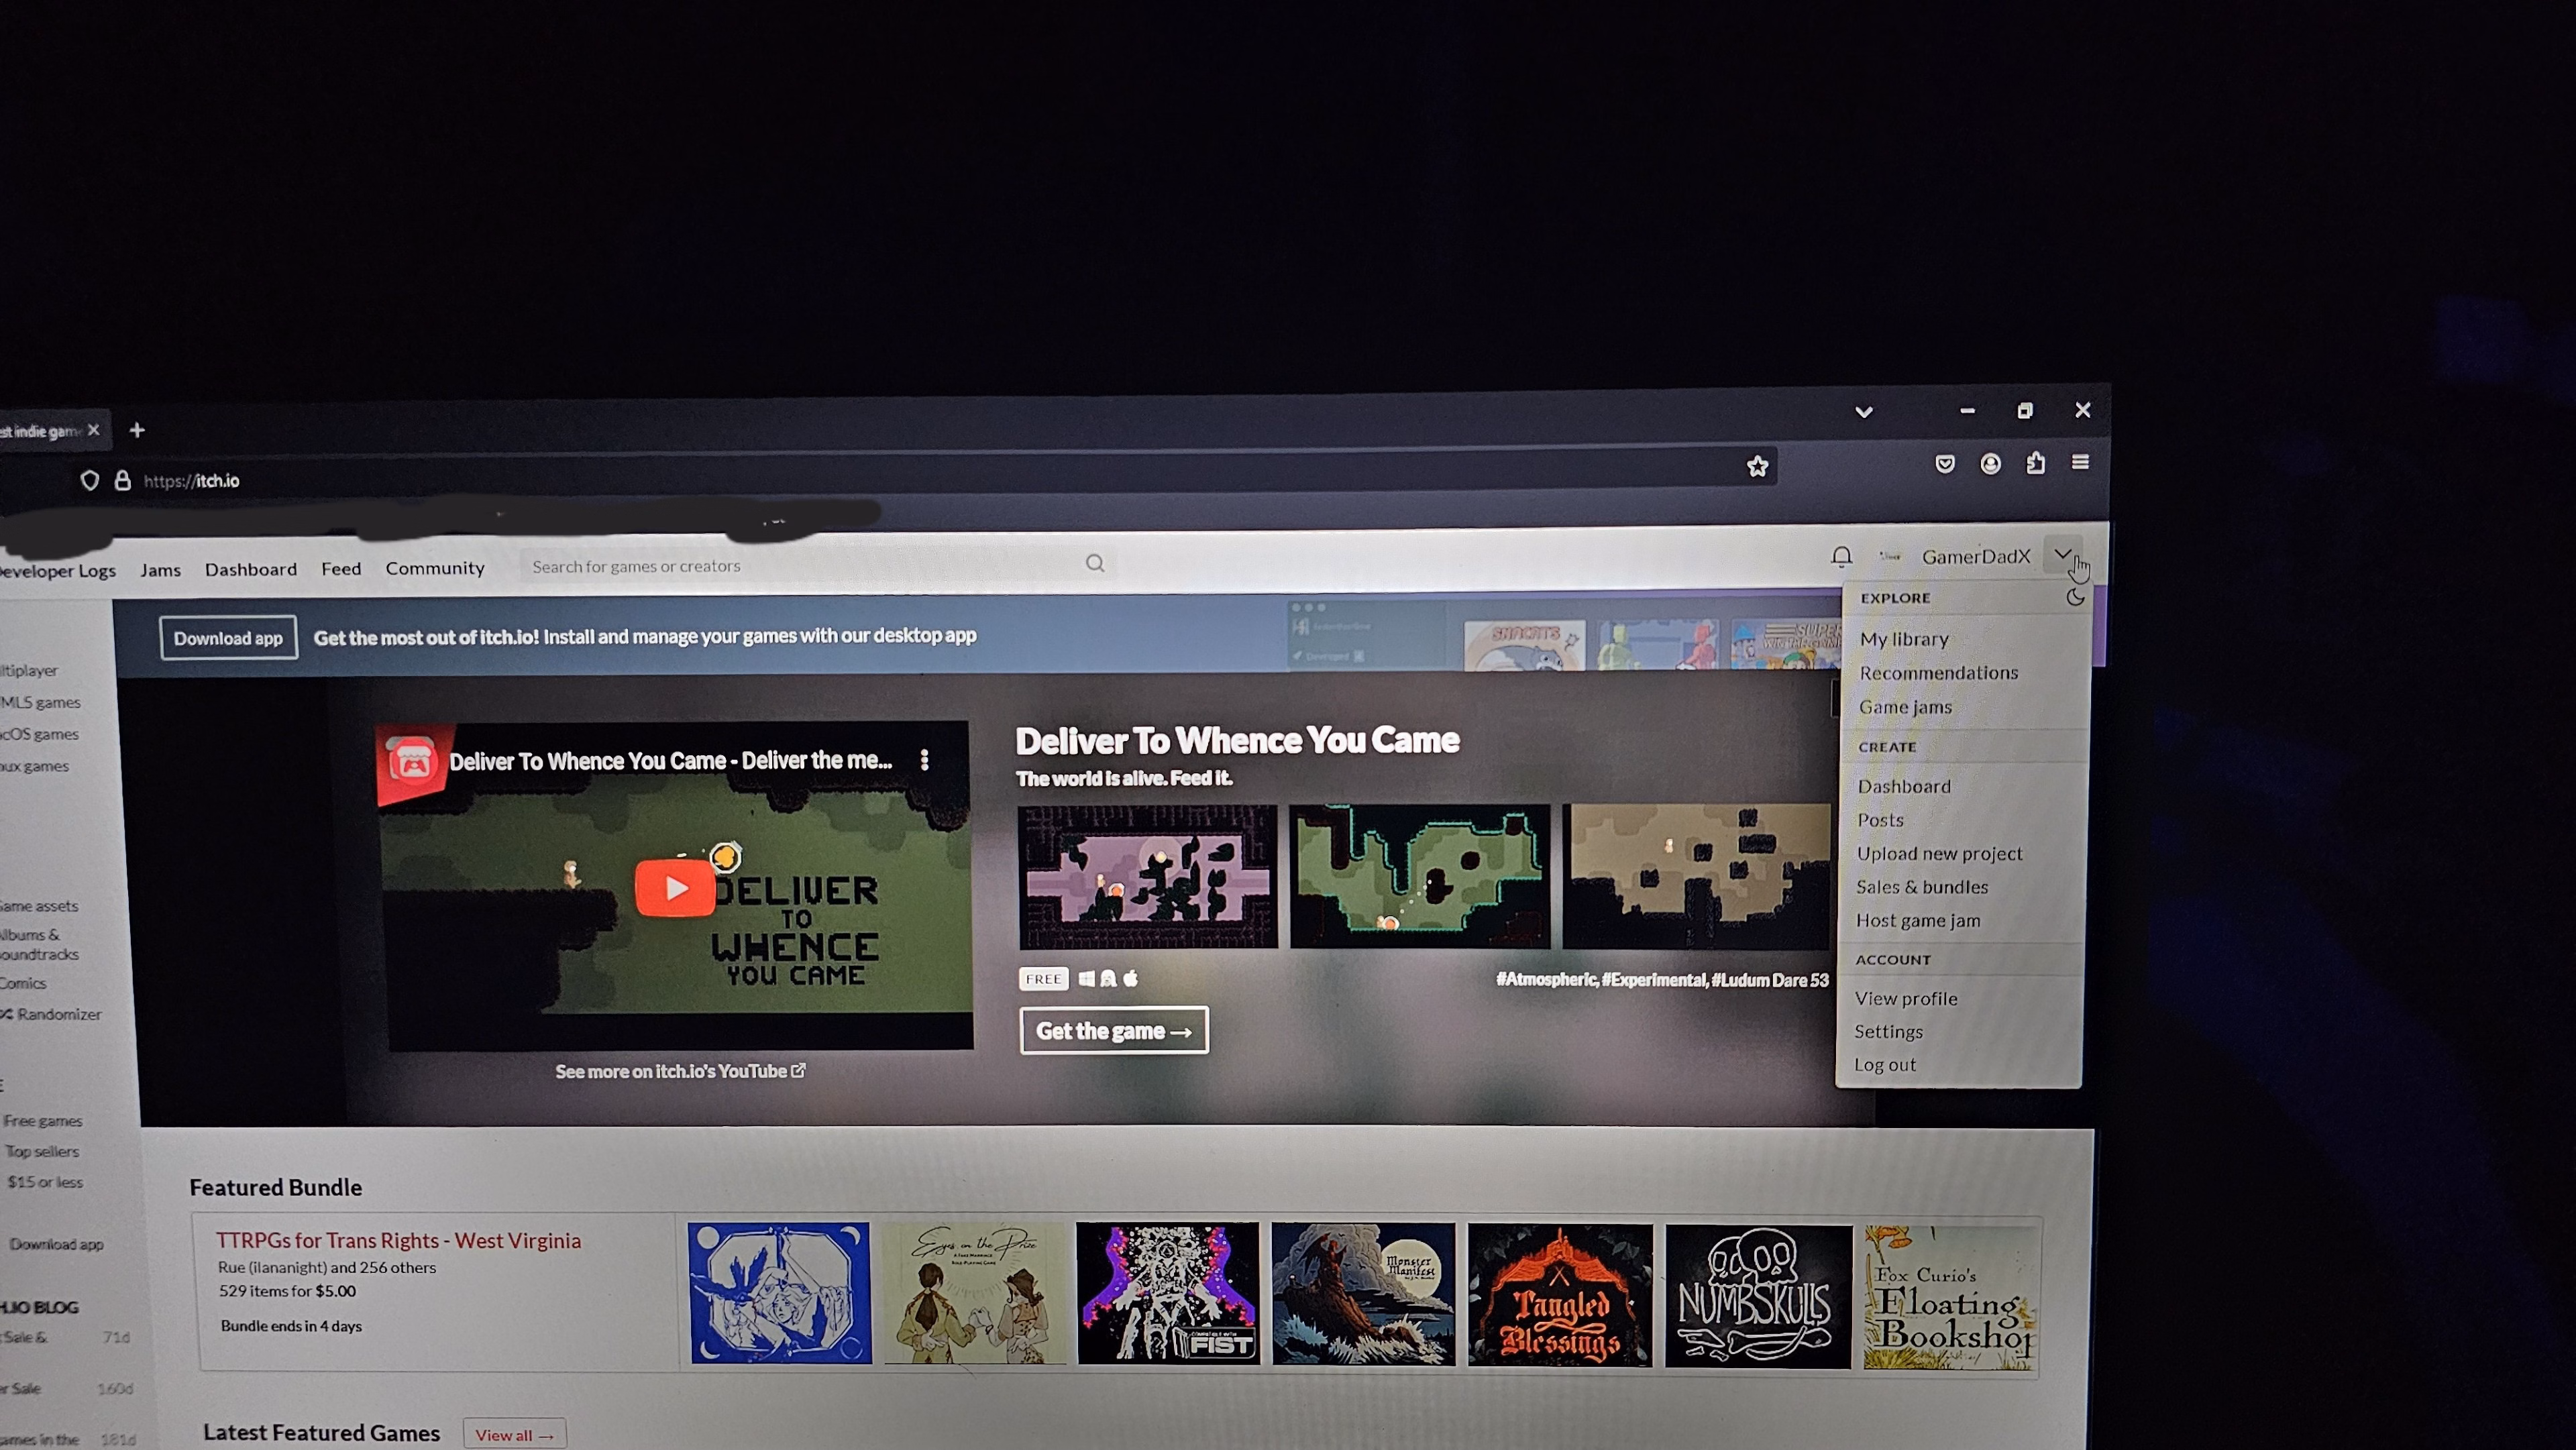Viewport: 2576px width, 1450px height.
Task: Click the #Experimental tag
Action: coord(1655,980)
